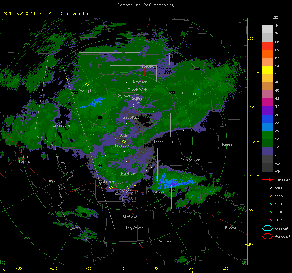Screen dimensions: 292x273
Task: Click the yellow diamond marker at RedDeer
Action: tap(133, 105)
